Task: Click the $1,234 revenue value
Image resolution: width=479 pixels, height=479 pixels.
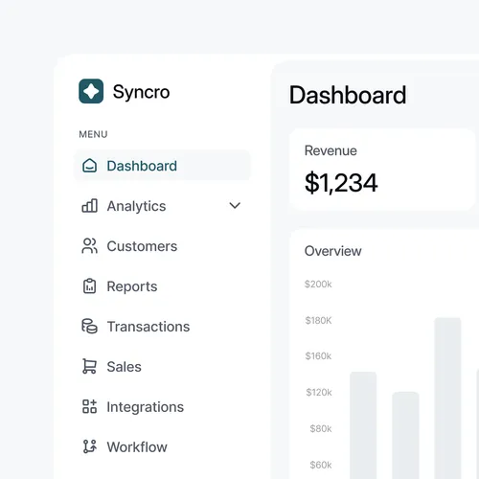Action: 341,183
